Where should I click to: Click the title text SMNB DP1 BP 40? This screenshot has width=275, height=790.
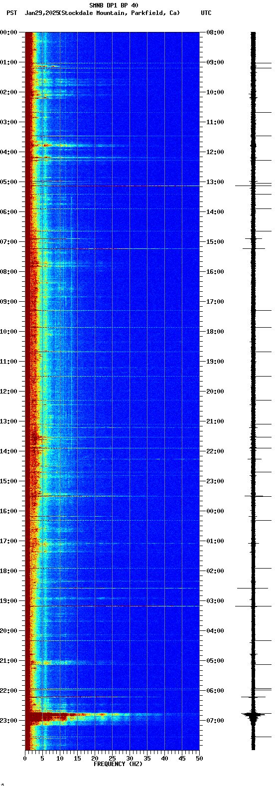tap(114, 5)
